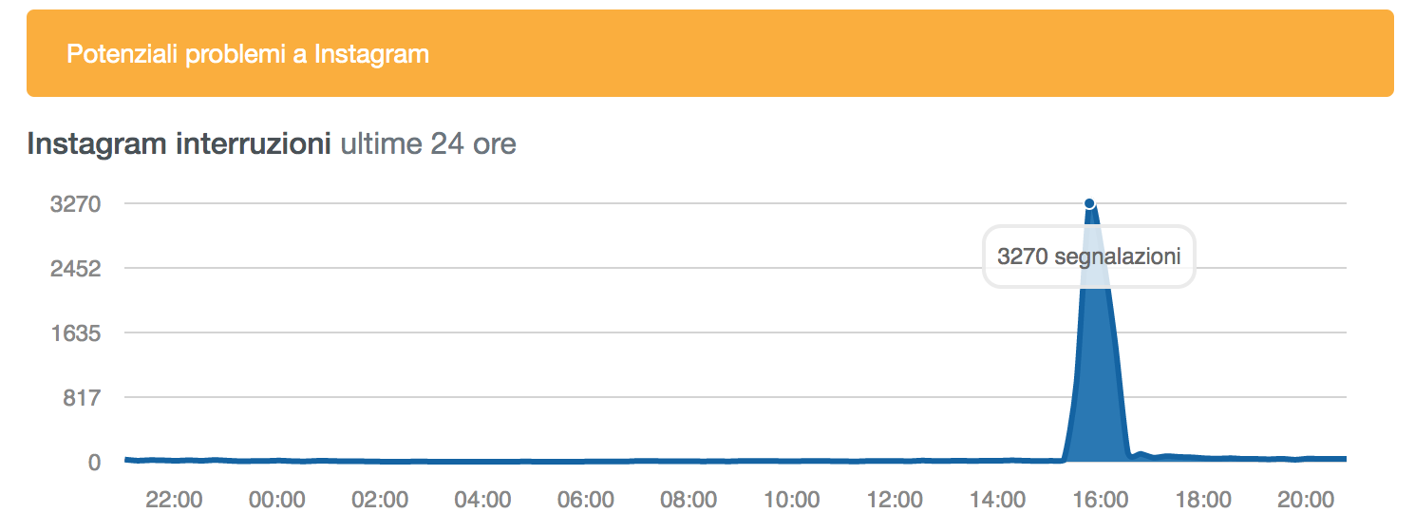Click the 00:00 time axis label
This screenshot has width=1415, height=532.
[276, 500]
